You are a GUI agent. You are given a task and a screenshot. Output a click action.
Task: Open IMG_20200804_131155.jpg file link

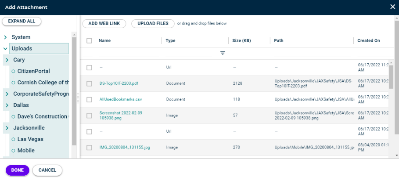click(125, 148)
